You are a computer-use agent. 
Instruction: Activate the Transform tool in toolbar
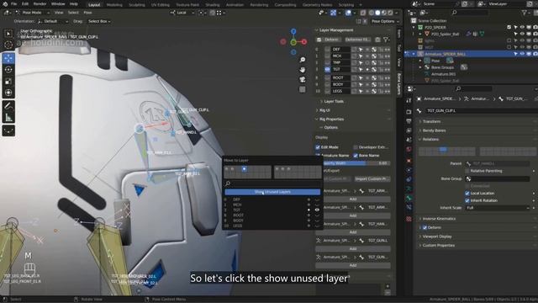click(x=8, y=93)
